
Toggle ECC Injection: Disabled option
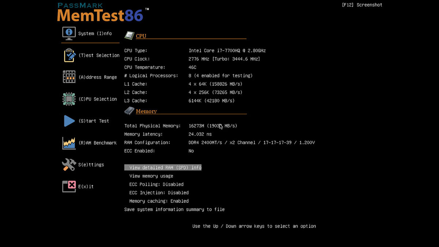[159, 193]
